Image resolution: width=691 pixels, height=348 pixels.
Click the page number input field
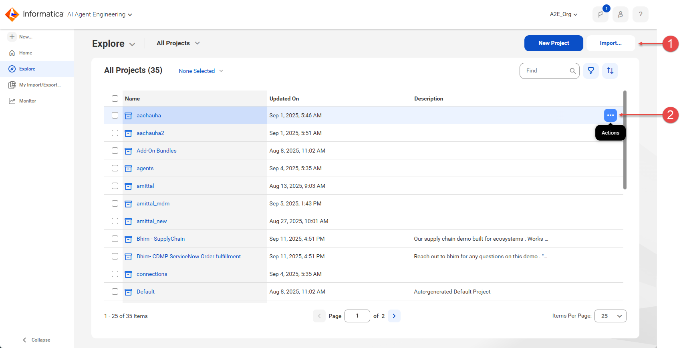(357, 316)
